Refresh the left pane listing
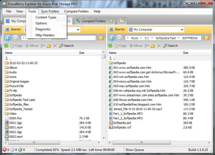Image resolution: width=215 pixels, height=155 pixels. [6, 46]
